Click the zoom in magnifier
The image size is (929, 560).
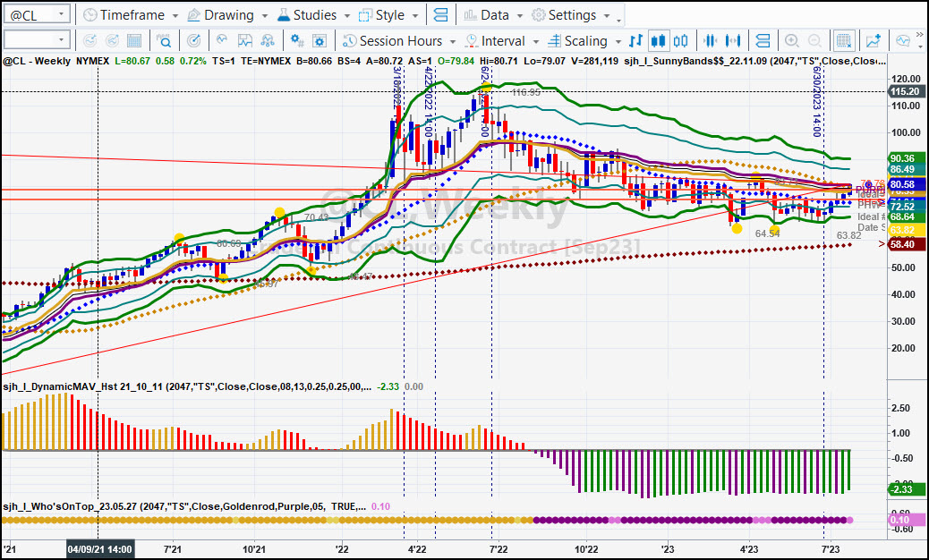coord(791,41)
